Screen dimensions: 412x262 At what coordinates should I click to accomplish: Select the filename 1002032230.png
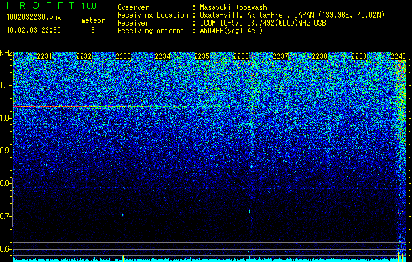pyautogui.click(x=34, y=17)
